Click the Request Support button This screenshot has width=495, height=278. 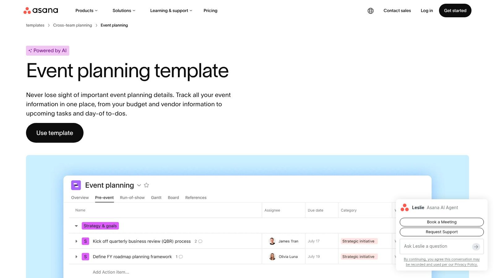pyautogui.click(x=442, y=232)
